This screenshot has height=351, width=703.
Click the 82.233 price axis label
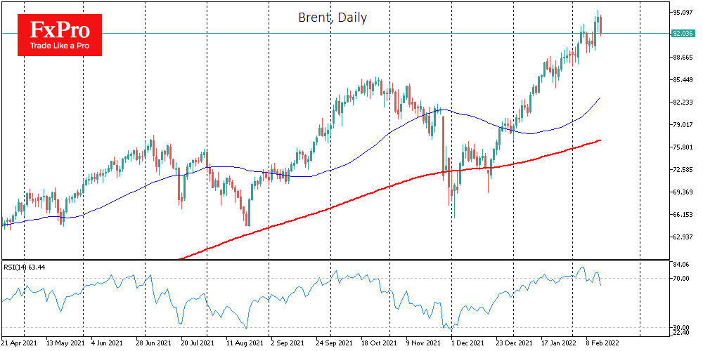683,102
